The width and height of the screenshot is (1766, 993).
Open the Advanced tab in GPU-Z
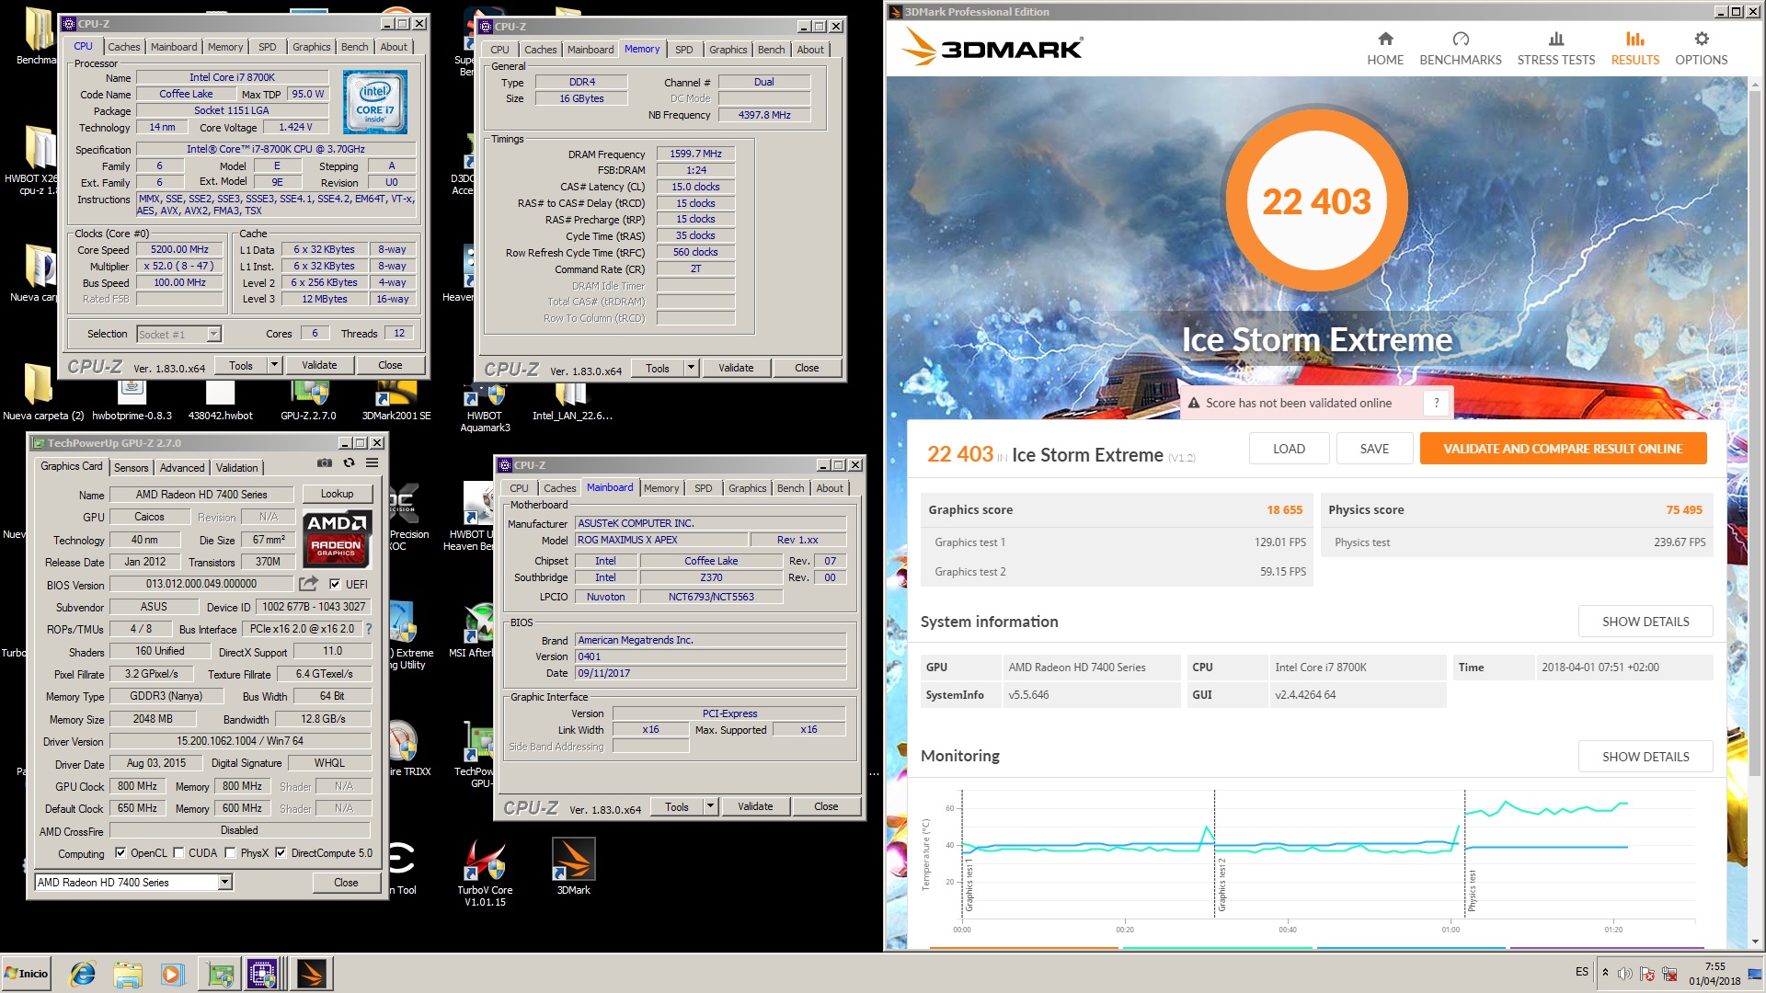(x=182, y=468)
